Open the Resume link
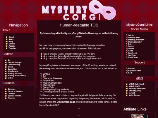 [11, 98]
